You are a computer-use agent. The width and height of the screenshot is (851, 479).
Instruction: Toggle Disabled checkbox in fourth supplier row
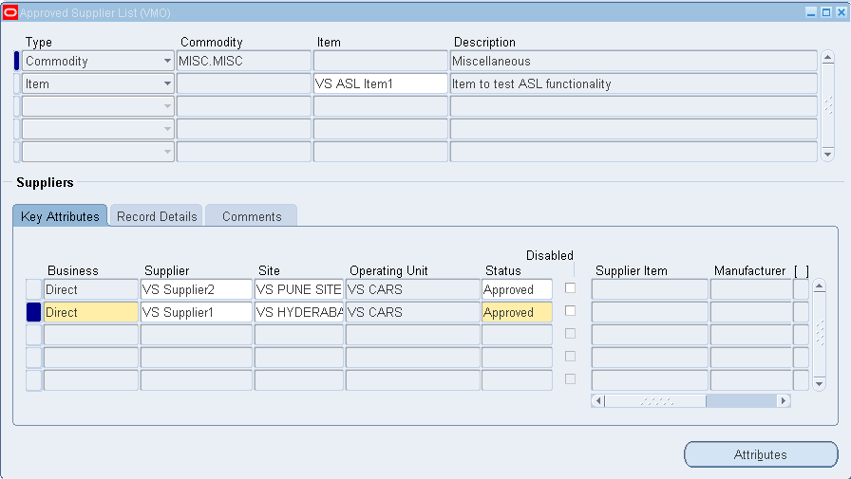point(570,357)
